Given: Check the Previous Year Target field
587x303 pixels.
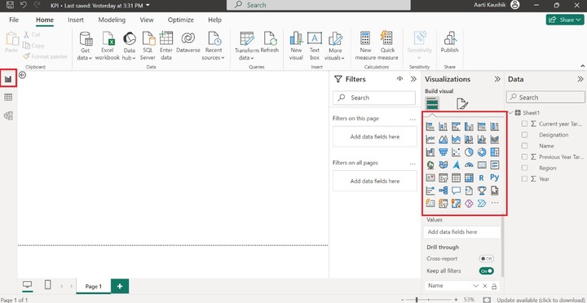Looking at the screenshot, I should pyautogui.click(x=524, y=156).
